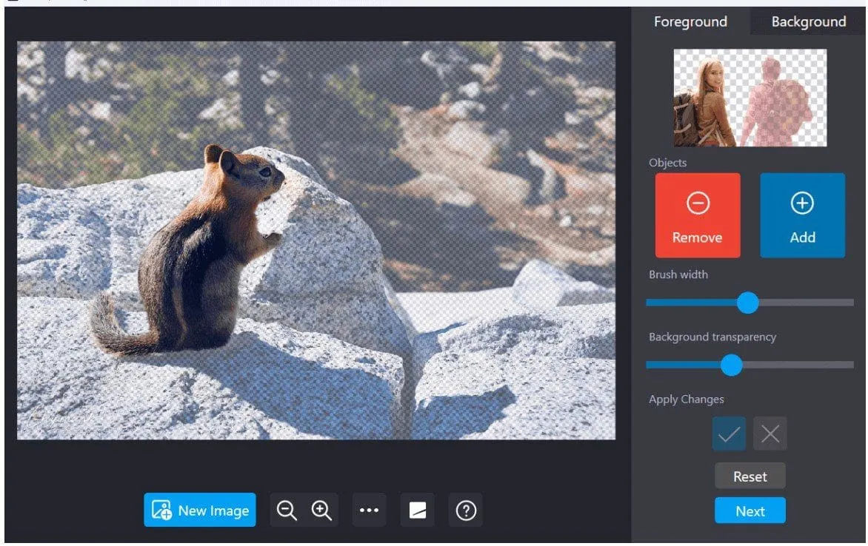This screenshot has width=868, height=546.
Task: Select the red Remove objects brush
Action: [697, 215]
